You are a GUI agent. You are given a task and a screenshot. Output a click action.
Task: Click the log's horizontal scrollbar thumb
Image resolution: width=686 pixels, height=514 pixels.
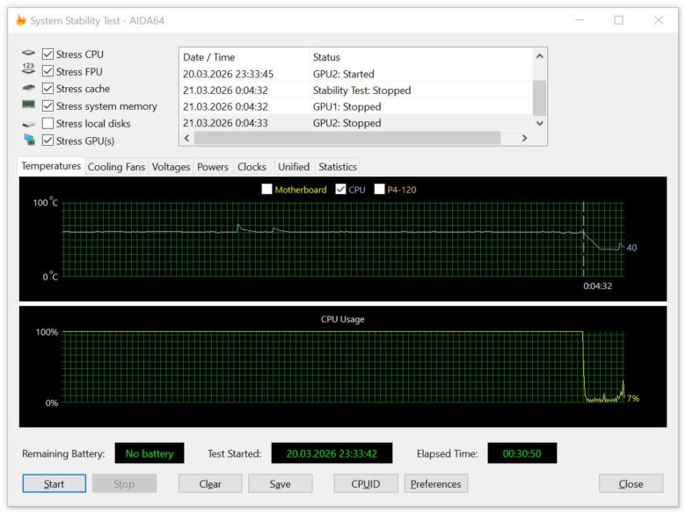pyautogui.click(x=347, y=138)
